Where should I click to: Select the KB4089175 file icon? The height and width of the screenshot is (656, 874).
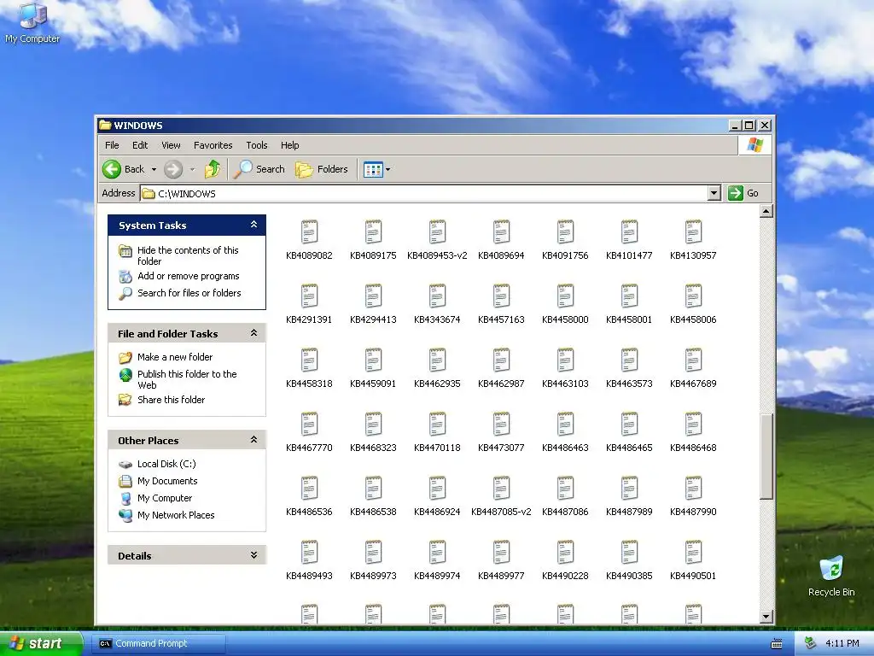coord(374,231)
